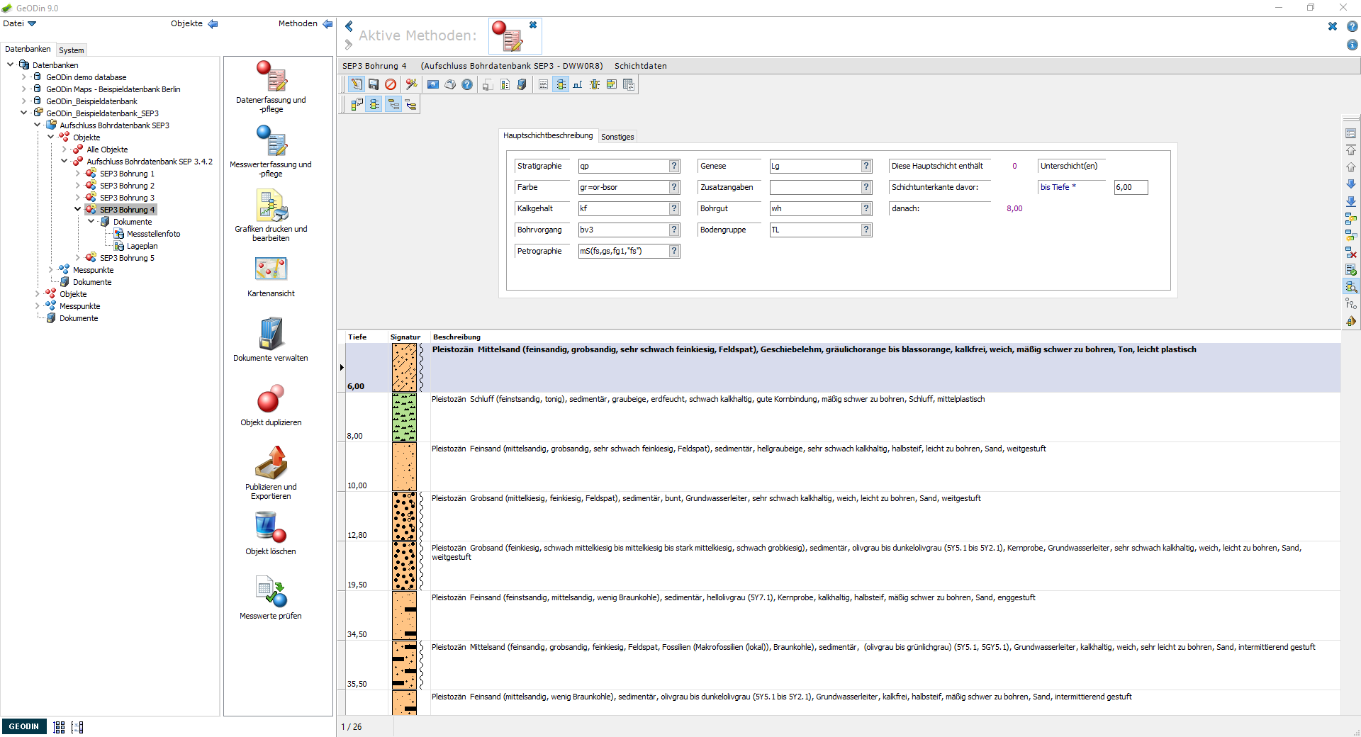Navigate back with the blue chevron

tap(349, 26)
